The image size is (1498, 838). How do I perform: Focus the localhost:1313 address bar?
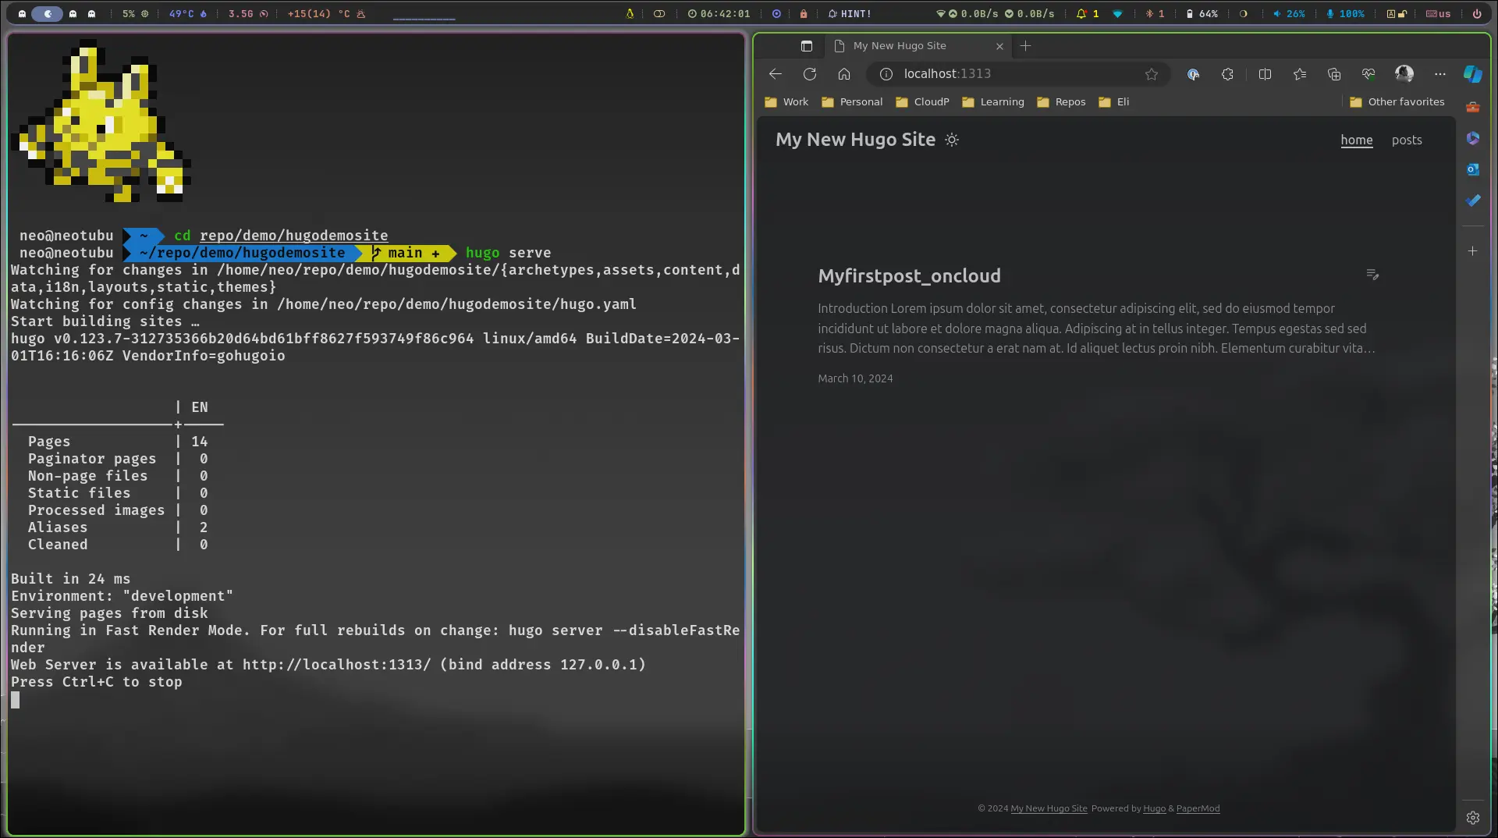pyautogui.click(x=1018, y=74)
